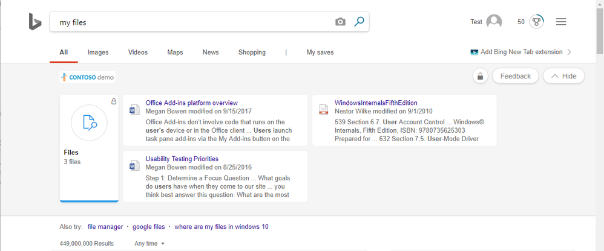Click Add Bing New Tab extension link
The width and height of the screenshot is (604, 251).
pyautogui.click(x=522, y=52)
